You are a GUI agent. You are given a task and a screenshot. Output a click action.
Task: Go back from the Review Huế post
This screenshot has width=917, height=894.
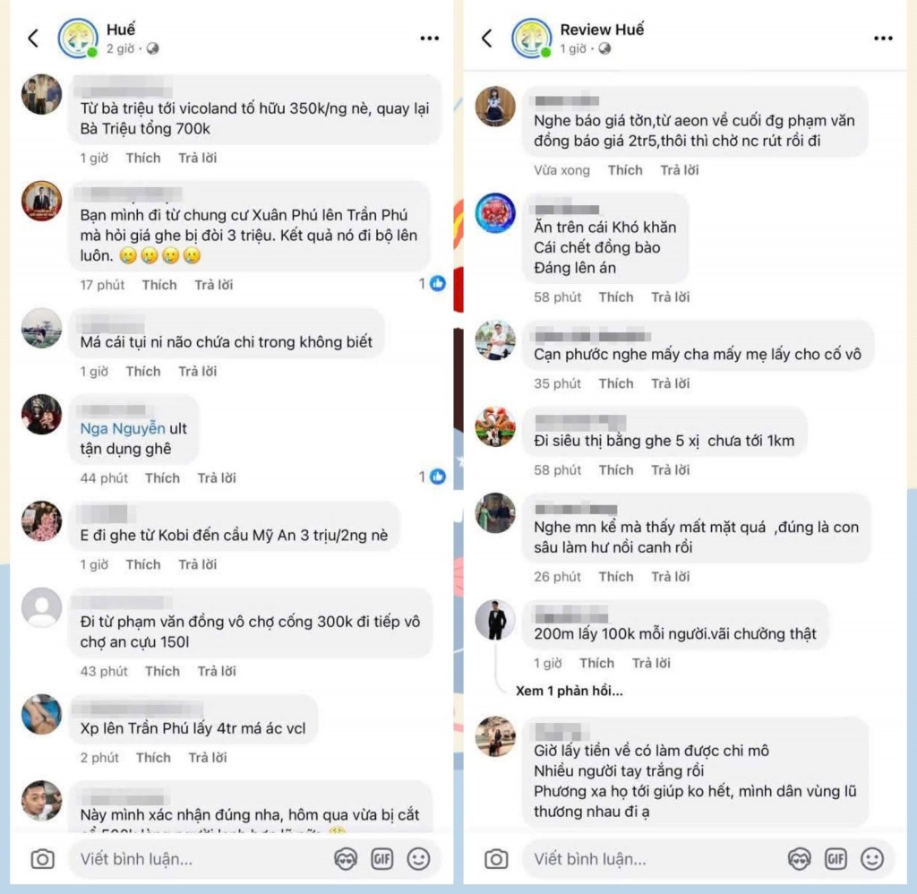487,38
